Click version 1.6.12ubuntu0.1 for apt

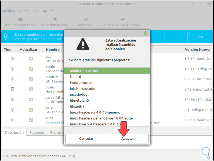click(x=198, y=59)
